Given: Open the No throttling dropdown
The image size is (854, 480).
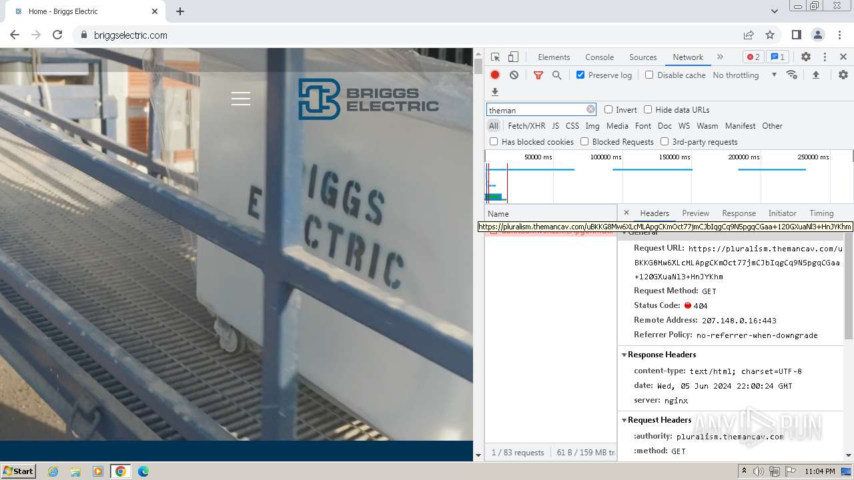Looking at the screenshot, I should point(745,75).
